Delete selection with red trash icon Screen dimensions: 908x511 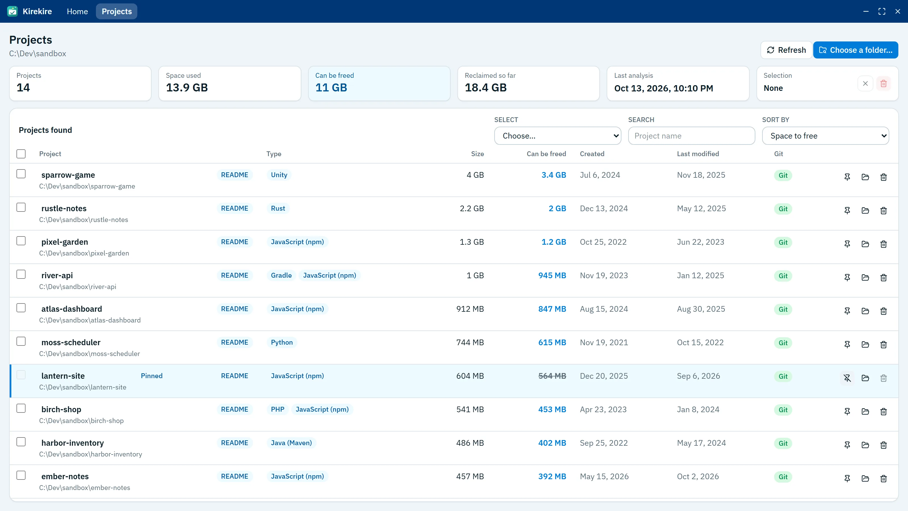point(883,83)
